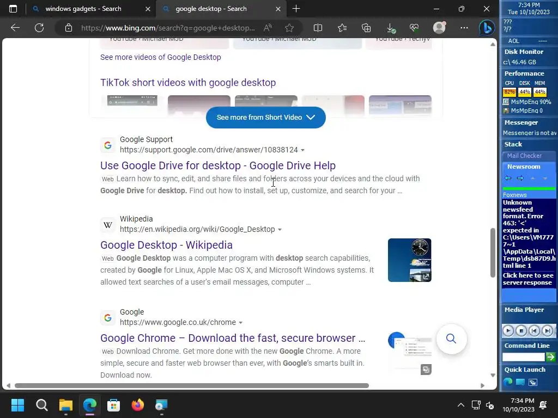Click the CPU 82% performance meter
The image size is (558, 418).
click(510, 92)
